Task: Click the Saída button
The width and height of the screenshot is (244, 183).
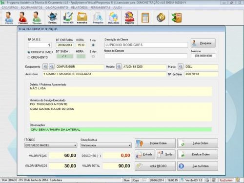Action: point(165,154)
